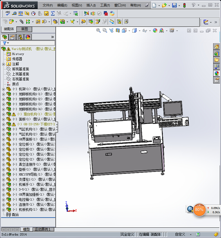Click the Save disk icon

click(174, 5)
